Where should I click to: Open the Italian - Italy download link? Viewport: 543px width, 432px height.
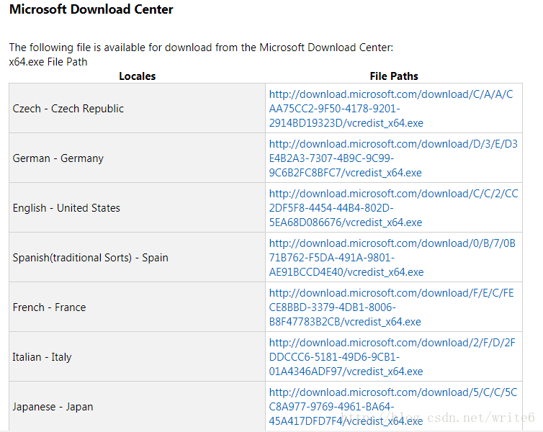click(x=392, y=357)
